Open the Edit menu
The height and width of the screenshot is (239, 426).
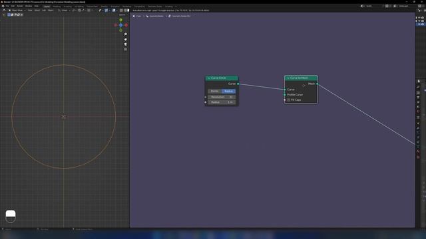coord(13,6)
